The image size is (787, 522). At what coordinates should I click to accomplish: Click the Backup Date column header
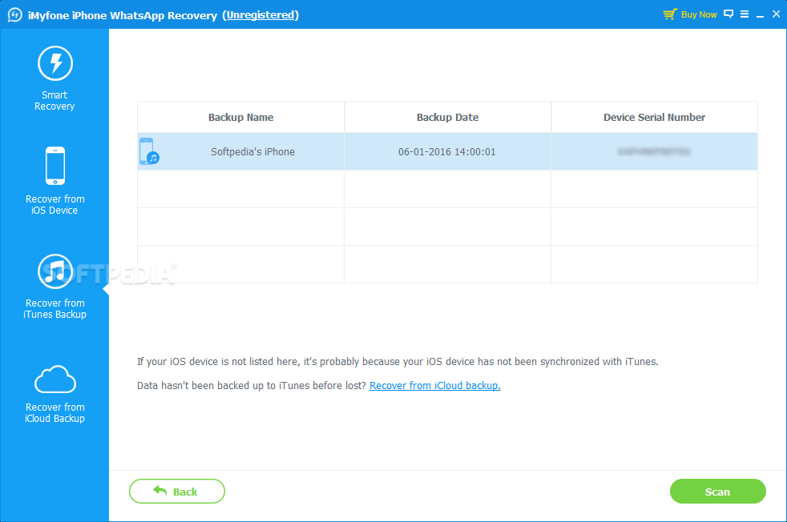point(448,118)
